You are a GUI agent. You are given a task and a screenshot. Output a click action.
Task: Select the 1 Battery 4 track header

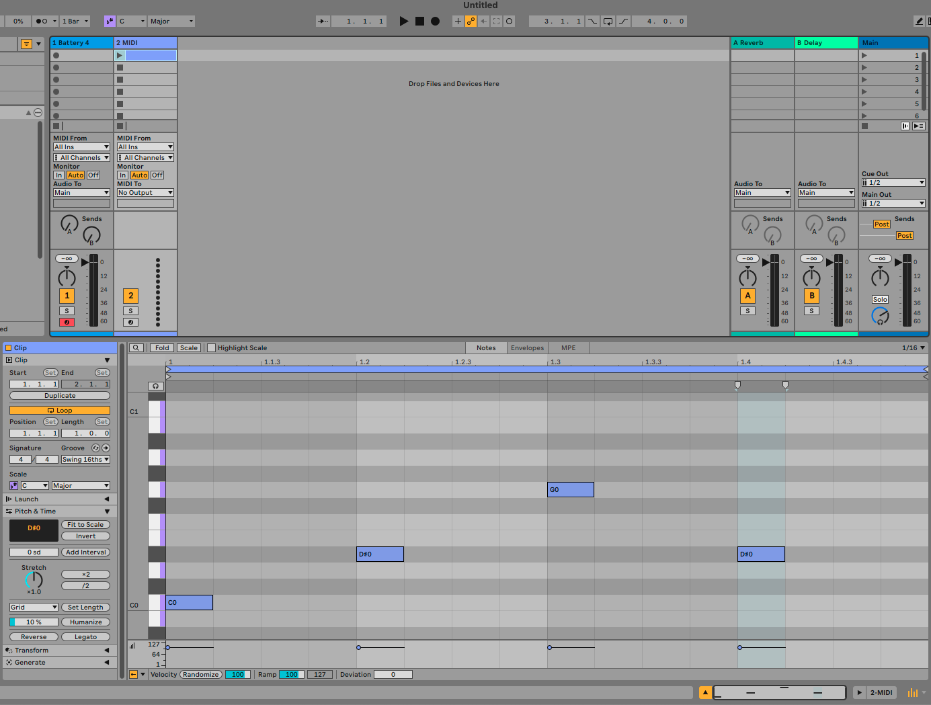(x=82, y=42)
